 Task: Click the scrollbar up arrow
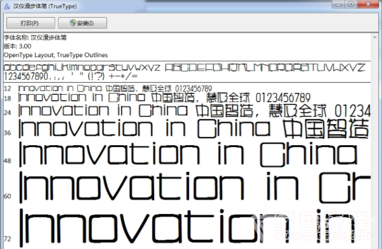(374, 38)
